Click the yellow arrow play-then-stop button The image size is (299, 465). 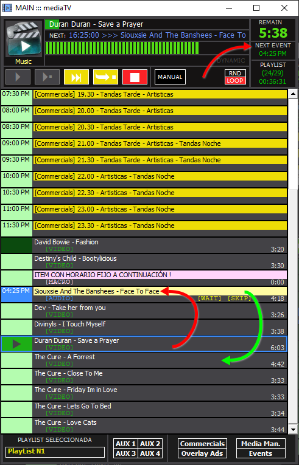pyautogui.click(x=105, y=77)
